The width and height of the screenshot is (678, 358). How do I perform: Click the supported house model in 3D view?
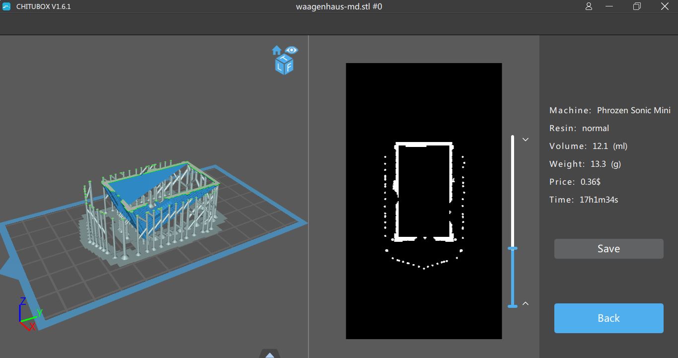click(154, 204)
